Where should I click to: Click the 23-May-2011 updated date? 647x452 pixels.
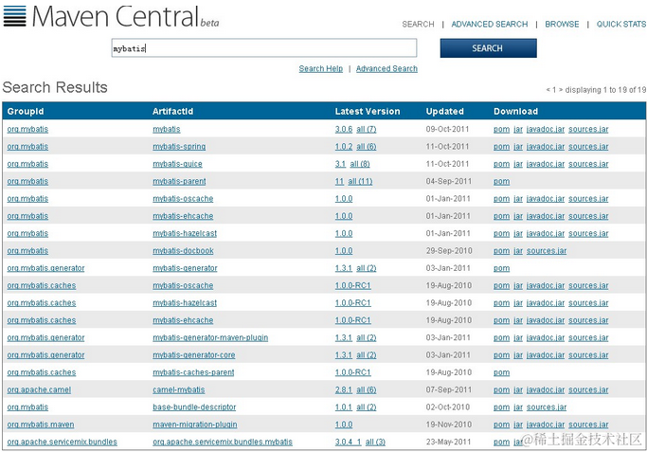(448, 442)
